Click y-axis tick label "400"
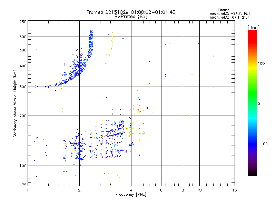The width and height of the screenshot is (276, 207). pyautogui.click(x=23, y=66)
